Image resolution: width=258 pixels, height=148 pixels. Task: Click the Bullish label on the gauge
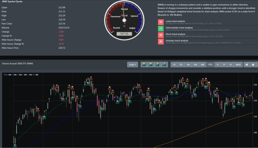132,28
